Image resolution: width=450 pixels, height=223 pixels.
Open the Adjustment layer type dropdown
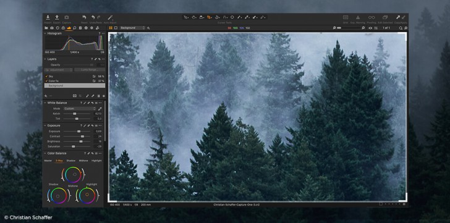[x=59, y=70]
